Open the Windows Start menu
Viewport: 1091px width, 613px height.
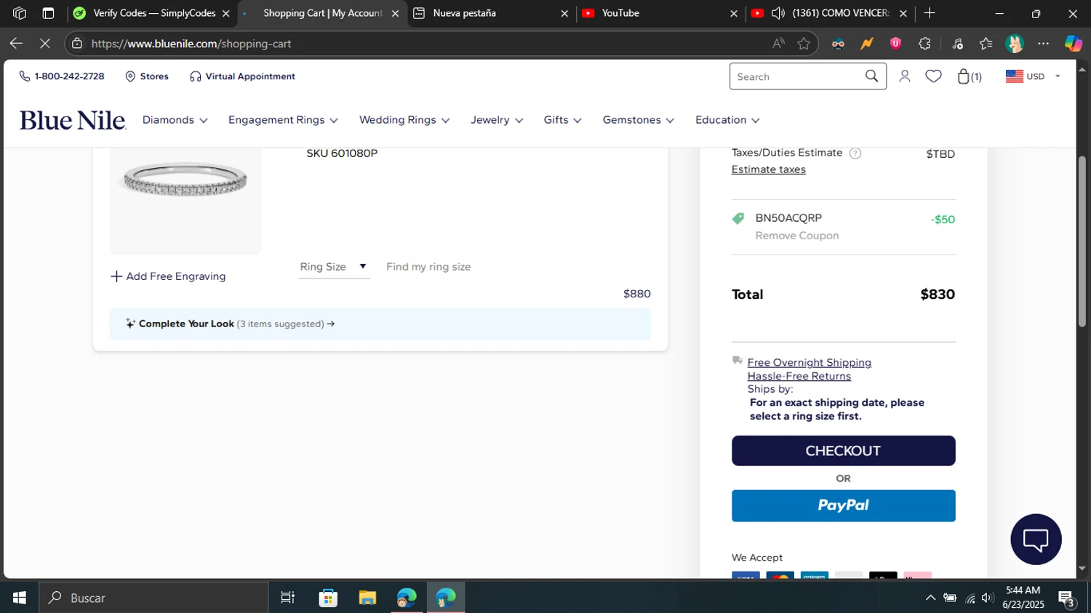click(x=20, y=598)
